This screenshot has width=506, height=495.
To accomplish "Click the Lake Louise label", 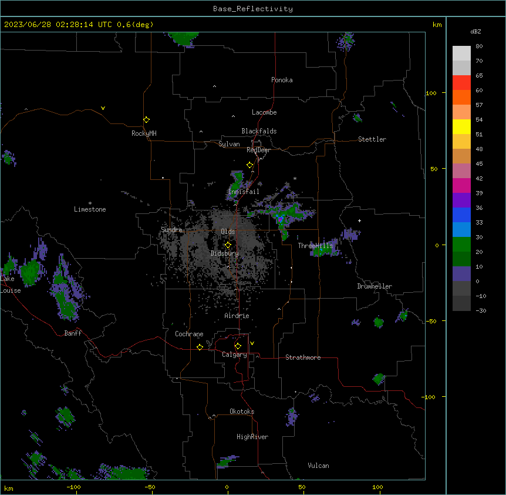I will (9, 285).
